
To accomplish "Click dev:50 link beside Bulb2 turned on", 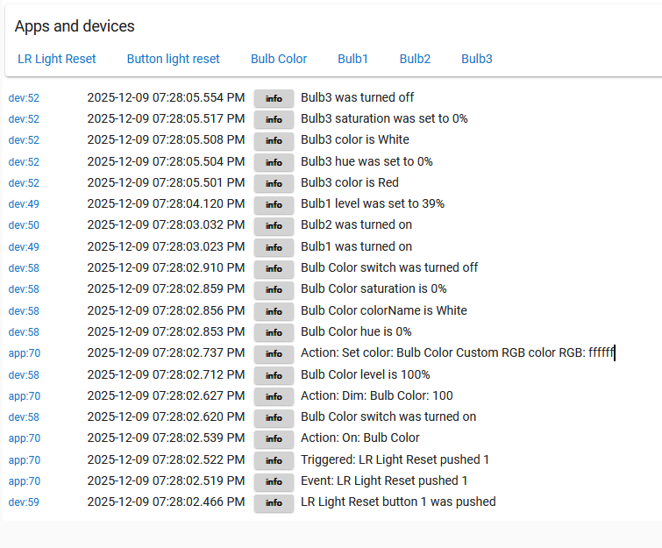I will point(24,225).
